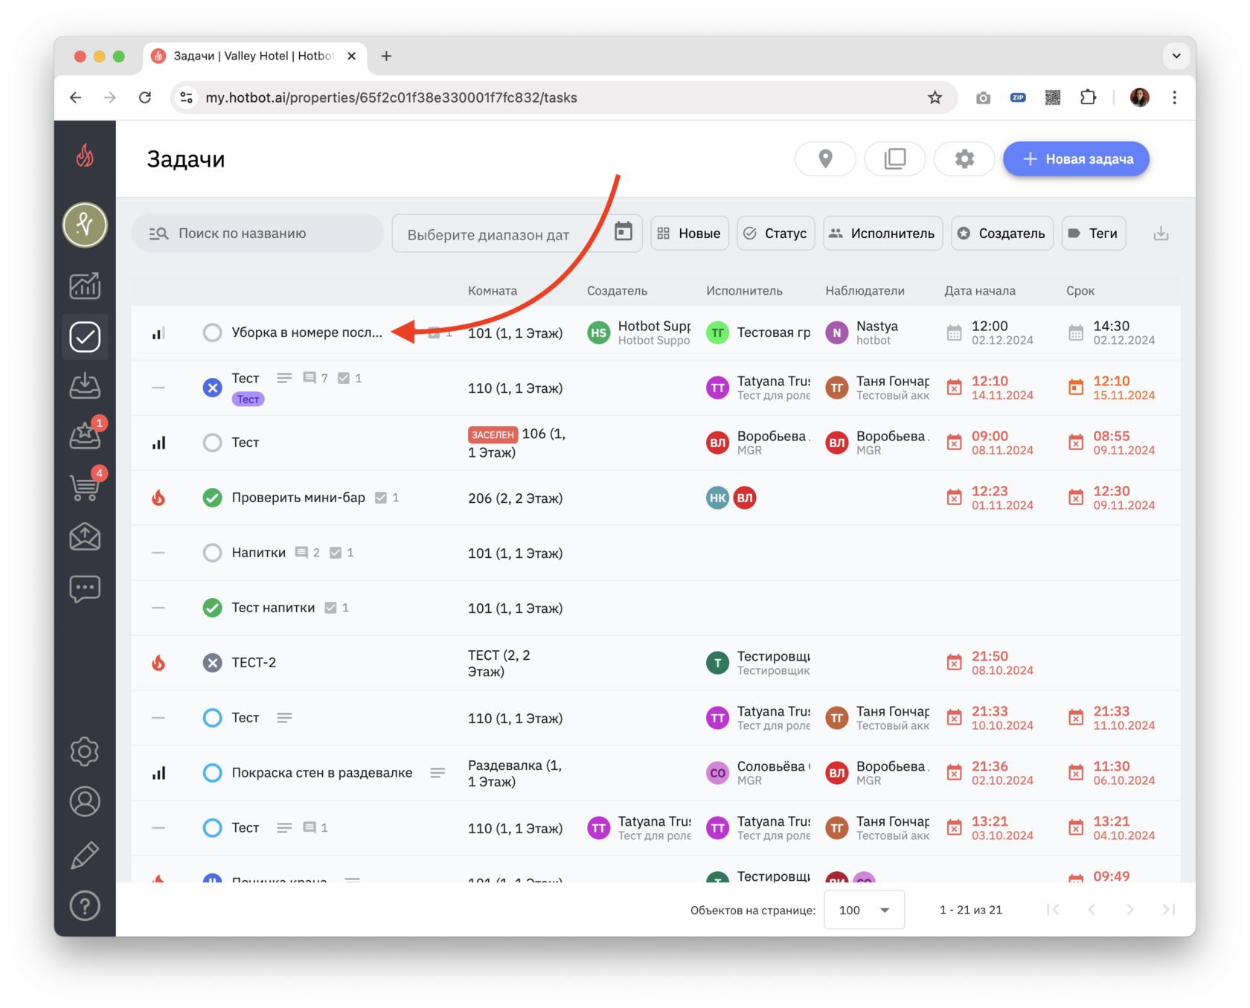Click the Hotbot Support creator avatar HS
The width and height of the screenshot is (1250, 1008).
598,333
